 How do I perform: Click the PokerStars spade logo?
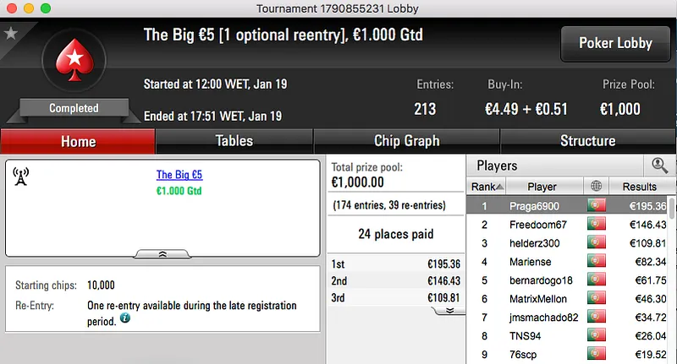pyautogui.click(x=74, y=65)
